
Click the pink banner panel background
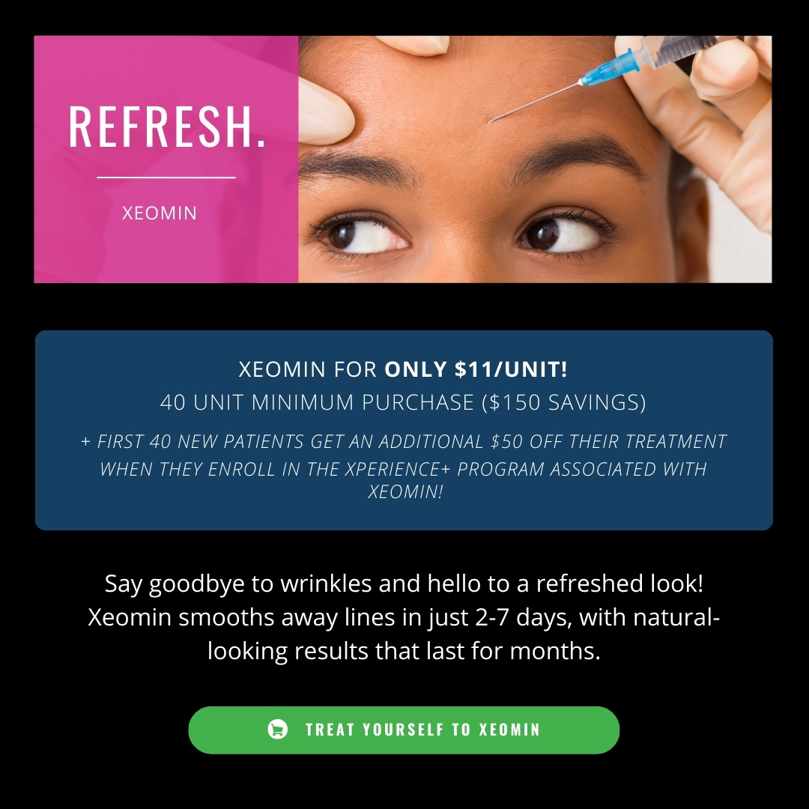[166, 248]
